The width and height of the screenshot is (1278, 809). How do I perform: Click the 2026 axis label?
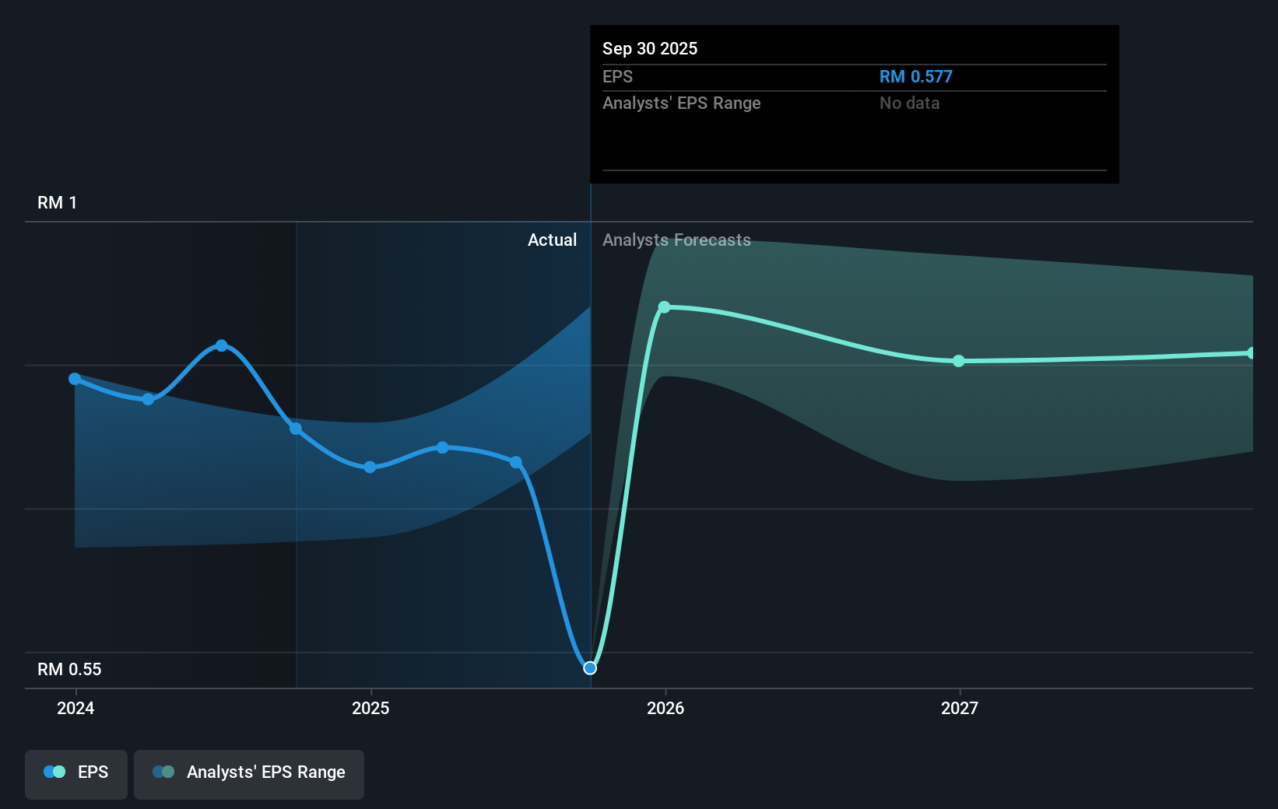664,709
